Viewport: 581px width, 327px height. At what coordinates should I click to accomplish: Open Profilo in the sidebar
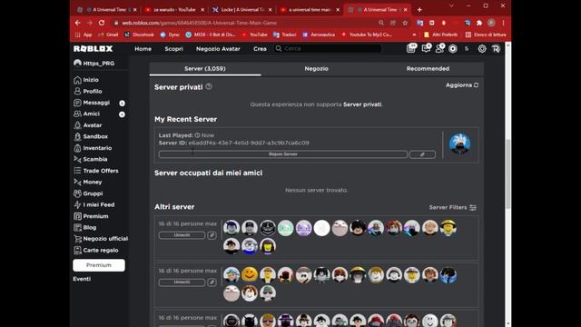click(88, 91)
